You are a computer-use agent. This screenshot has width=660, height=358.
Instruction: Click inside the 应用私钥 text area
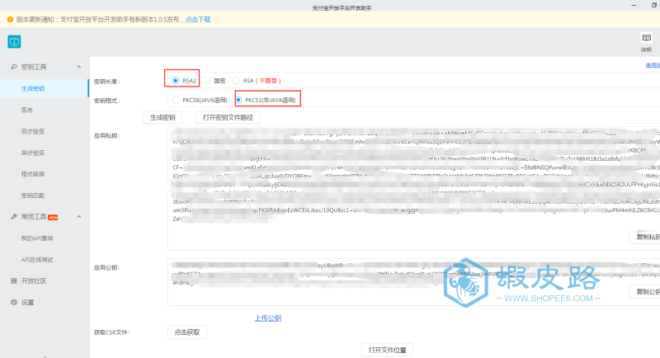[414, 188]
